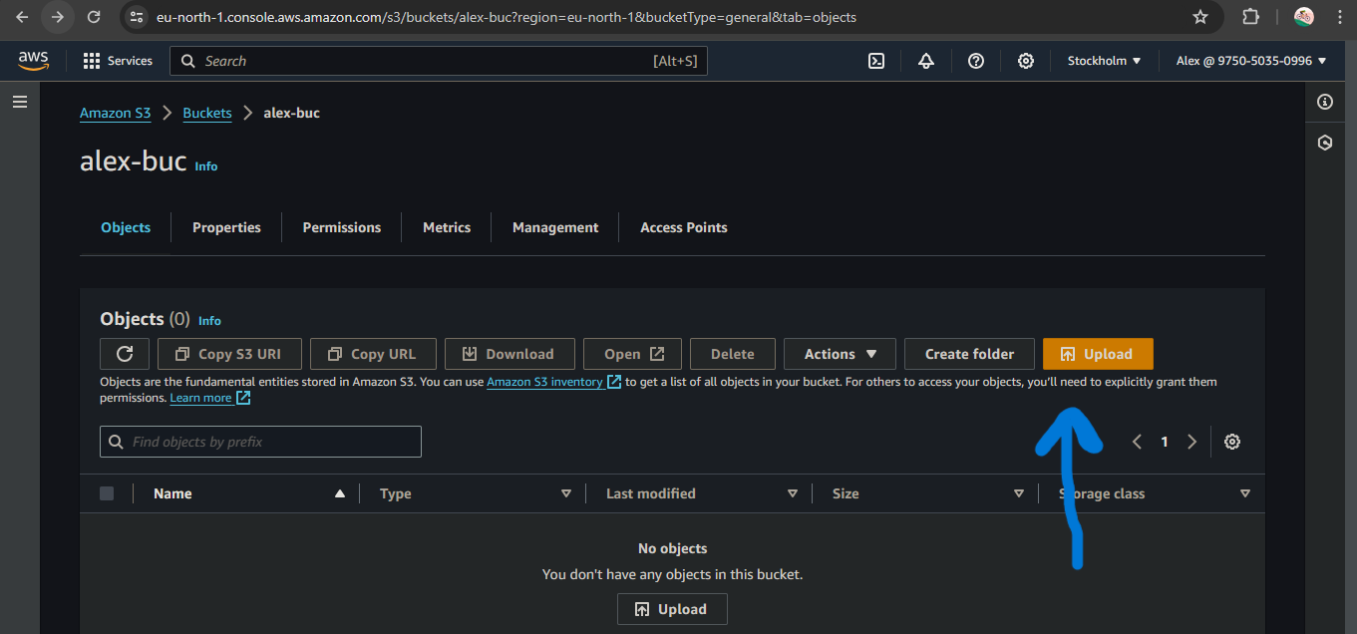Open console settings gear in top bar
The width and height of the screenshot is (1357, 634).
(1025, 61)
